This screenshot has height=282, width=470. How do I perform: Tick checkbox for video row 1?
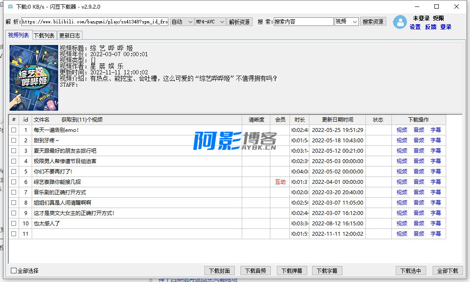point(14,130)
